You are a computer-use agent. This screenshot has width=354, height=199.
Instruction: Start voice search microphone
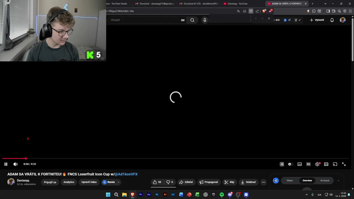tap(205, 20)
